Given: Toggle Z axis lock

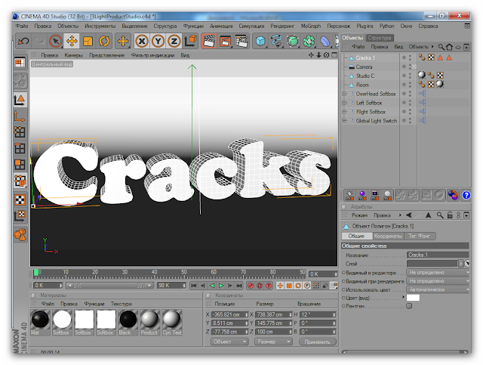Looking at the screenshot, I should (x=174, y=41).
